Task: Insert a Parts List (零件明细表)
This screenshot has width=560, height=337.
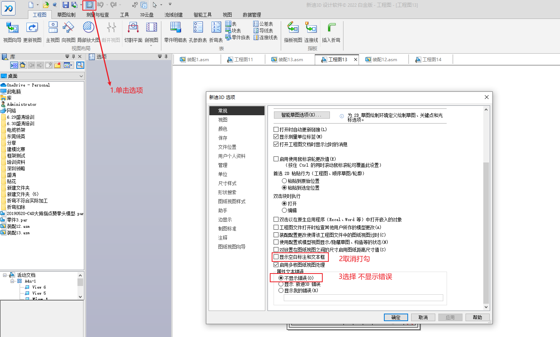Action: (175, 32)
